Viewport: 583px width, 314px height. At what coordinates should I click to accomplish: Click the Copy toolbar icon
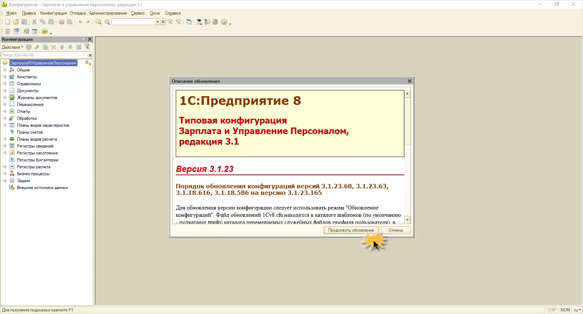(x=43, y=22)
